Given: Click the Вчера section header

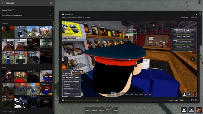Looking at the screenshot, I should point(4,68).
